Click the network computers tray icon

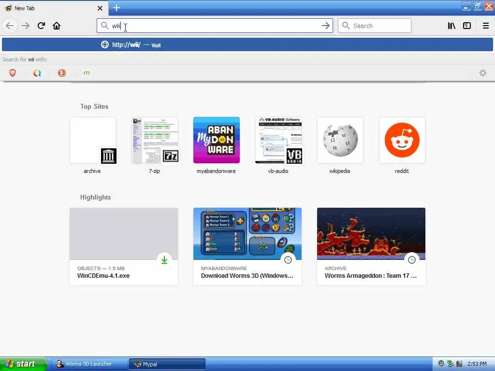click(x=459, y=364)
